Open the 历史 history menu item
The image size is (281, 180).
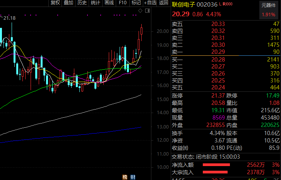tap(82, 3)
